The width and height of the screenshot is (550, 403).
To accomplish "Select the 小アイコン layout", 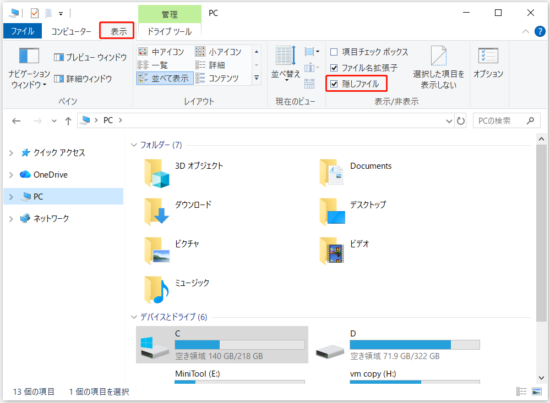I will 218,52.
